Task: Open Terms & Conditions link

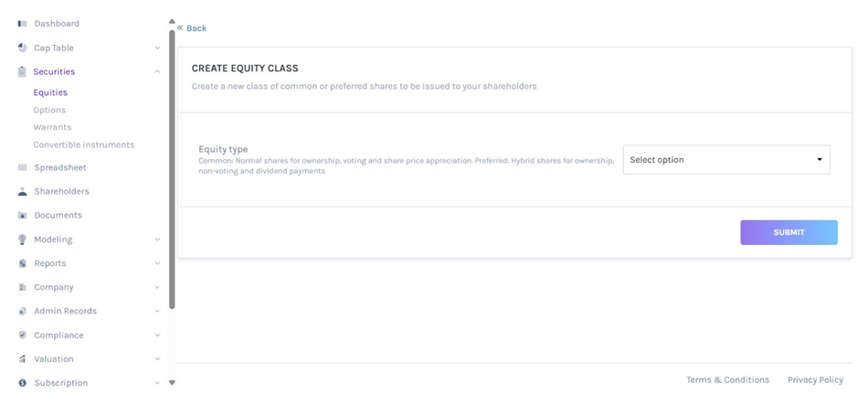Action: click(x=727, y=379)
